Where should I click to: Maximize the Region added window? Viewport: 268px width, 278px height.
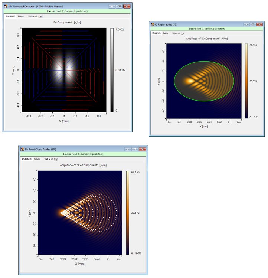(252, 24)
